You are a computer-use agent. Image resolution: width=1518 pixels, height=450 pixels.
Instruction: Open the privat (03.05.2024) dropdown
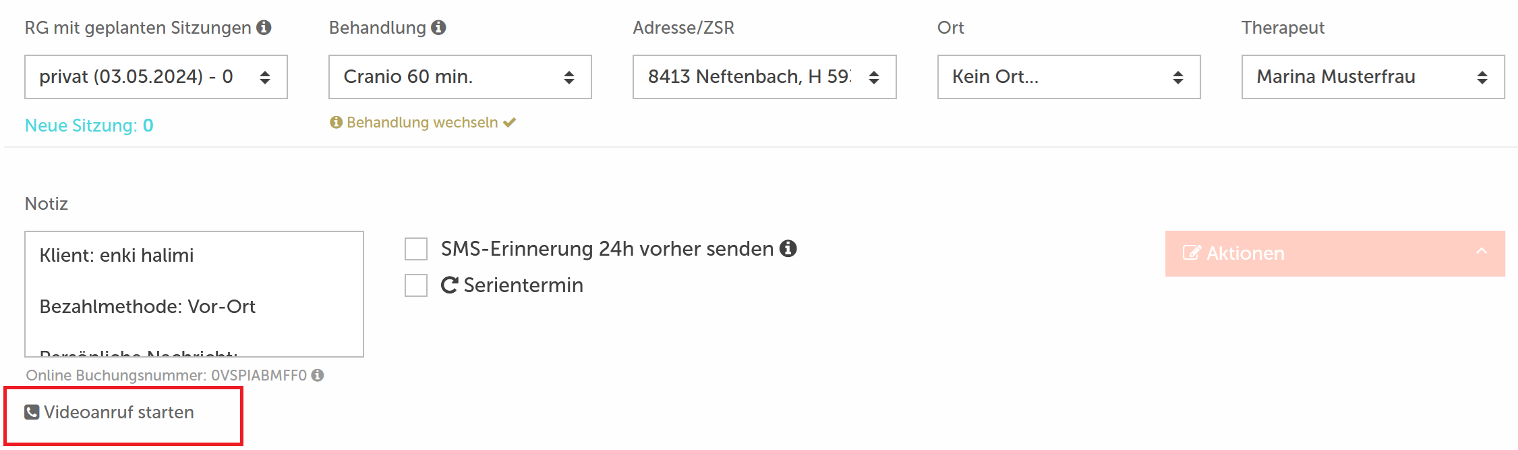click(x=156, y=77)
